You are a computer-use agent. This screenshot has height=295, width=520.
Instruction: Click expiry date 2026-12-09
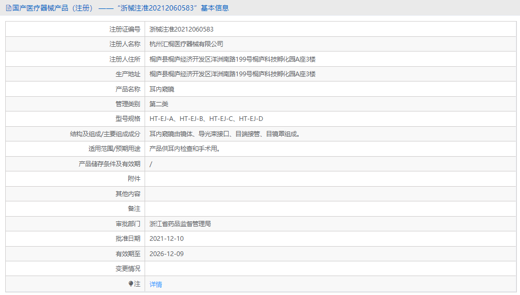point(167,254)
